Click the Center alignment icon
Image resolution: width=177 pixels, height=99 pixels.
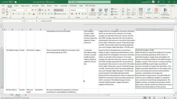(x=43, y=14)
